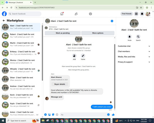Show hidden system tray icons chevron
The height and width of the screenshot is (123, 154).
125,121
